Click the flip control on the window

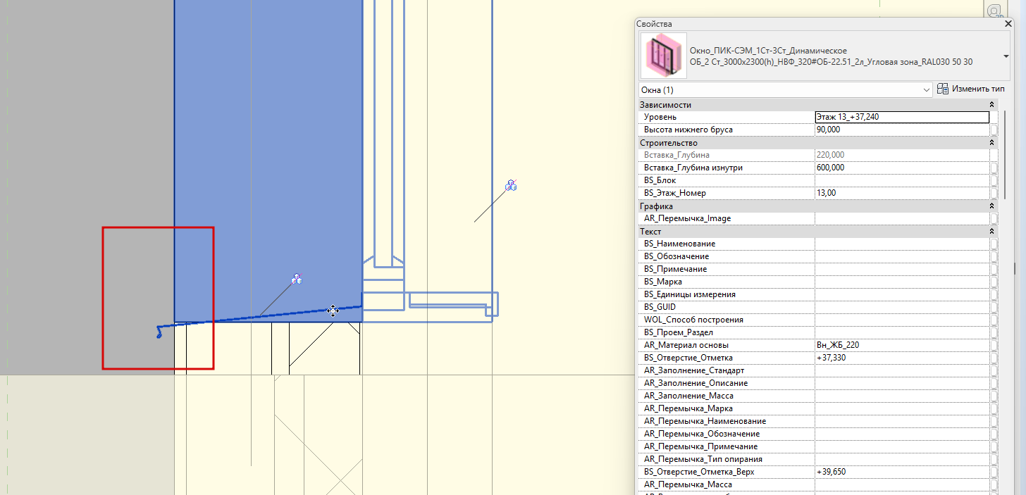pos(297,279)
